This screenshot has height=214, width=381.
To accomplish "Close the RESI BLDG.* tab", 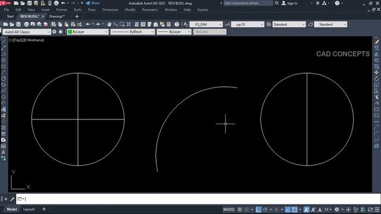I will coord(43,16).
